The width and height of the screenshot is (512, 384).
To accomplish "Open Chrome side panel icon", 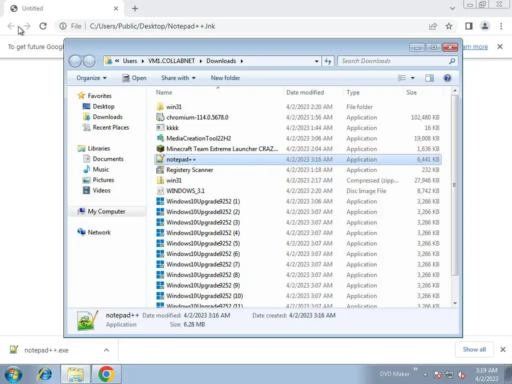I will click(469, 26).
